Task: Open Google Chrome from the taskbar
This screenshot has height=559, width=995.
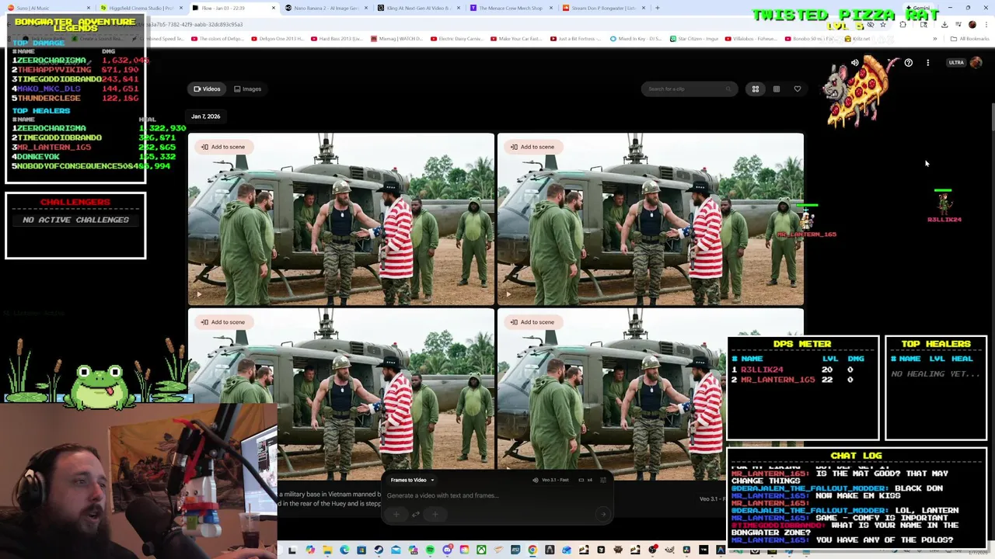Action: 532,550
